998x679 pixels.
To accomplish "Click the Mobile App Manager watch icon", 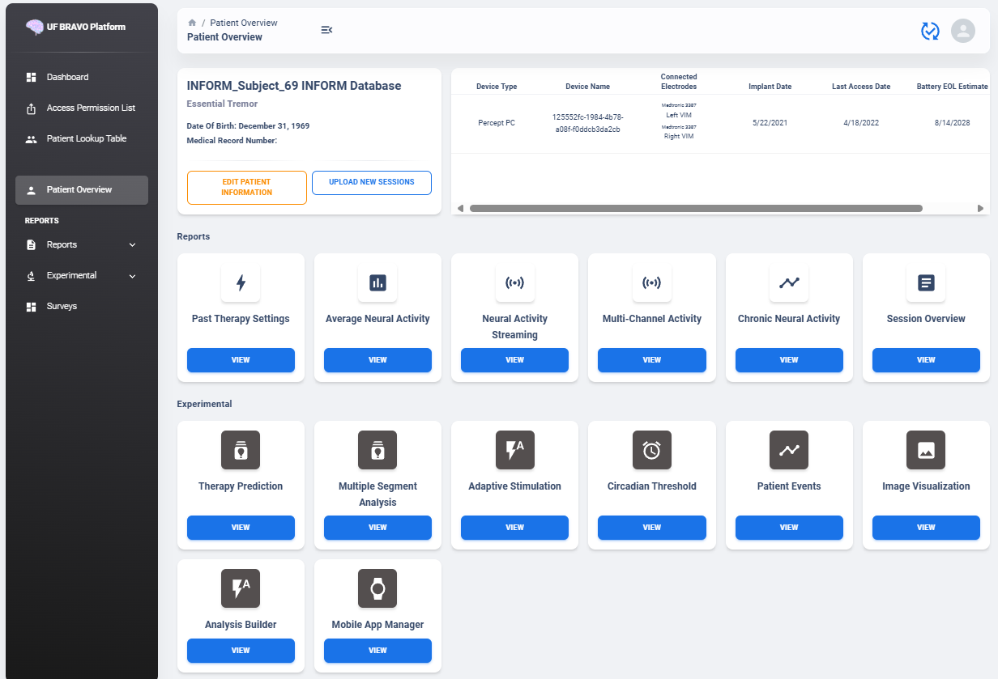I will (377, 588).
